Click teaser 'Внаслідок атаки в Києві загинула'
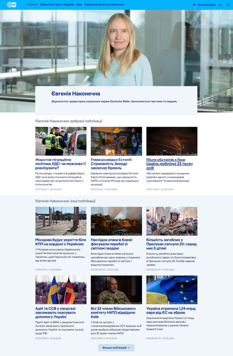Viewport: 233px width, 356px height. pyautogui.click(x=115, y=259)
